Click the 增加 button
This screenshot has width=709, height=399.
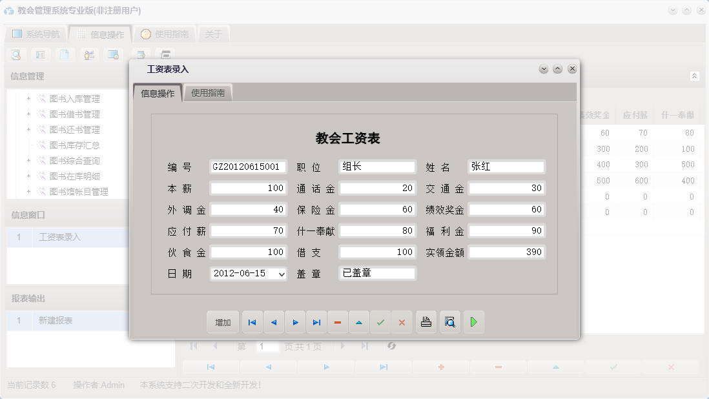222,322
